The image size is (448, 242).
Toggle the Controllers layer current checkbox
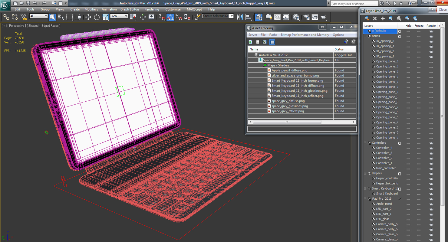coord(400,143)
